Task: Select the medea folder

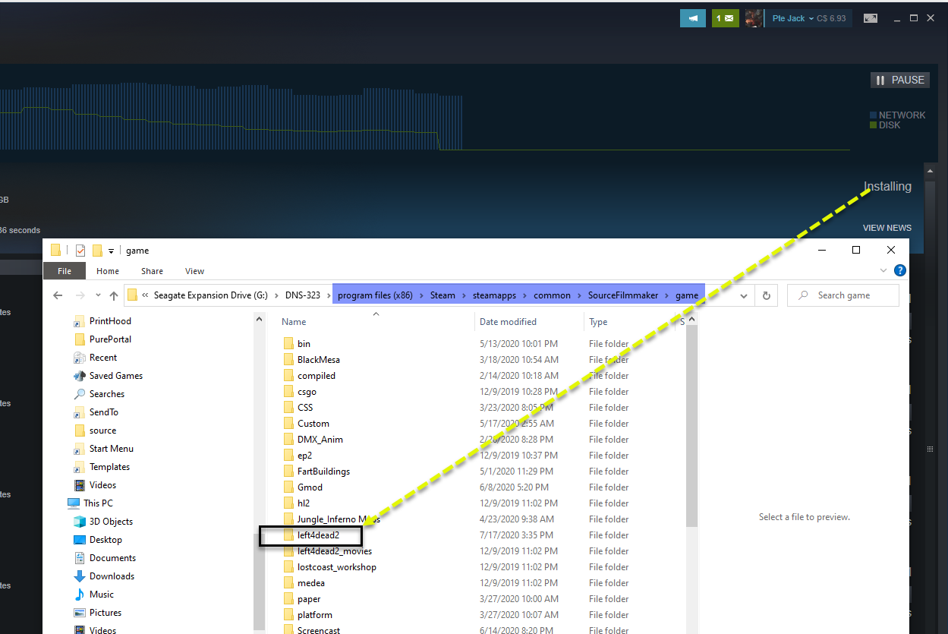Action: coord(310,583)
